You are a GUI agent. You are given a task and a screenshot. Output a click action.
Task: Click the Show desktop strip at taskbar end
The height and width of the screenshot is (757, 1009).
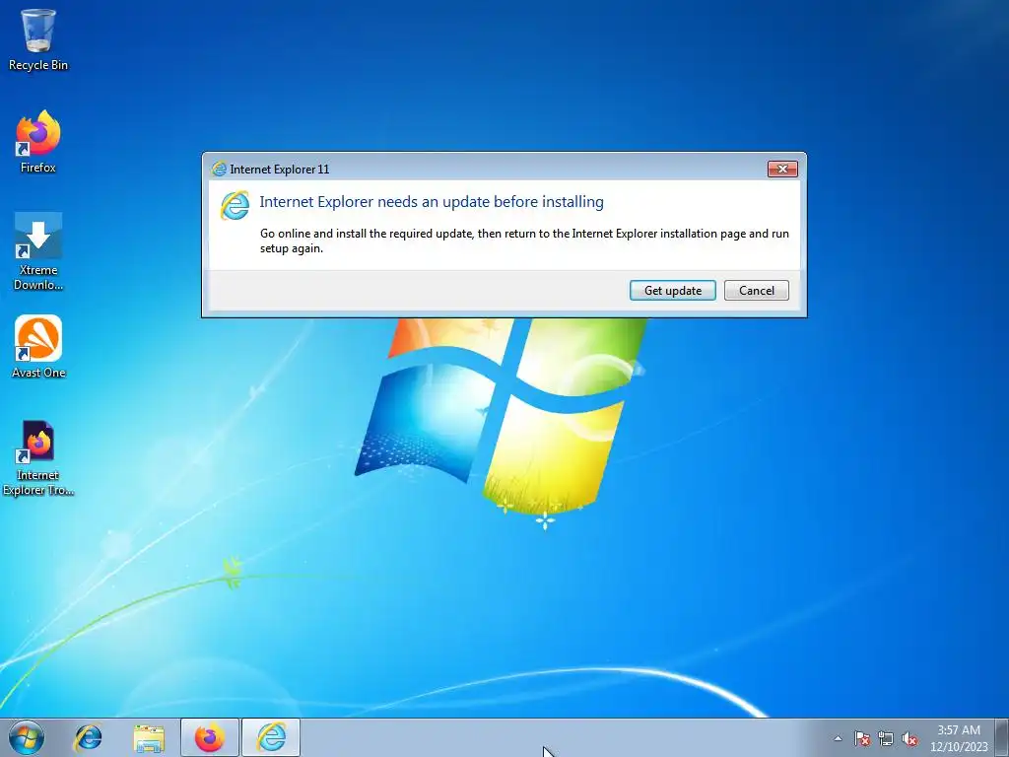tap(1002, 737)
